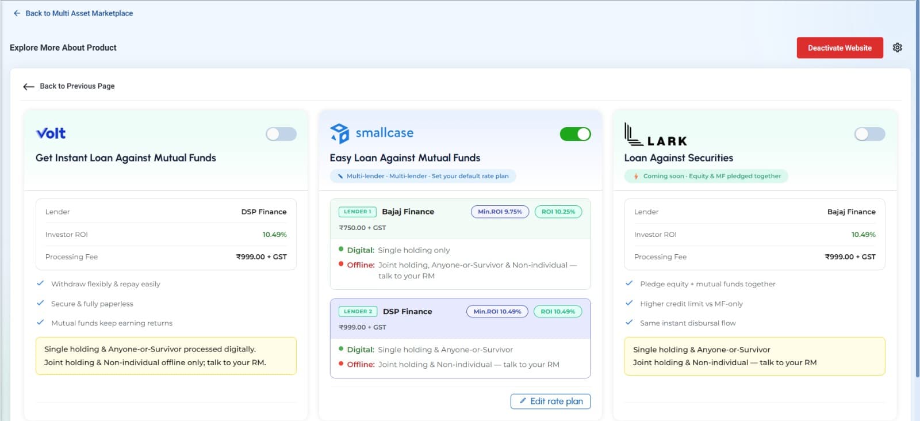Click ROI 10.25% badge
The image size is (920, 421).
[558, 212]
